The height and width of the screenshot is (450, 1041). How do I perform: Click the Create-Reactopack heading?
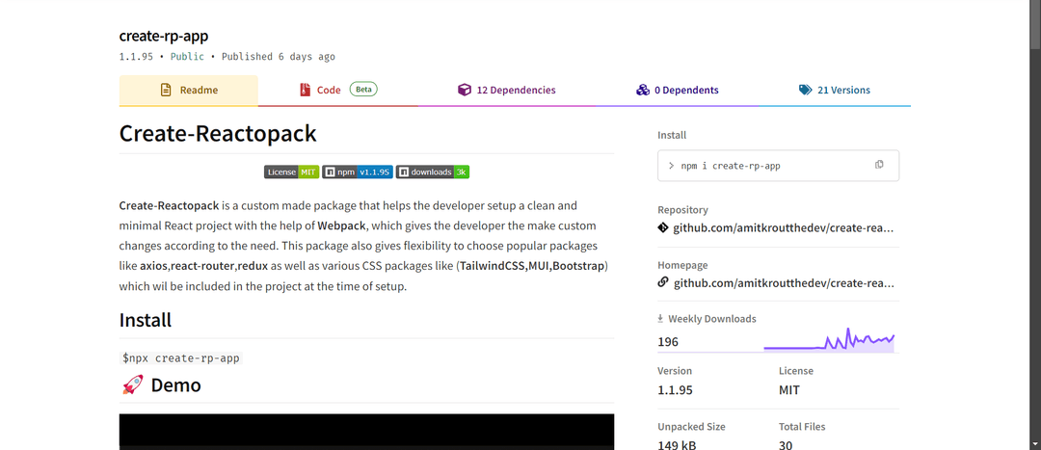coord(218,133)
